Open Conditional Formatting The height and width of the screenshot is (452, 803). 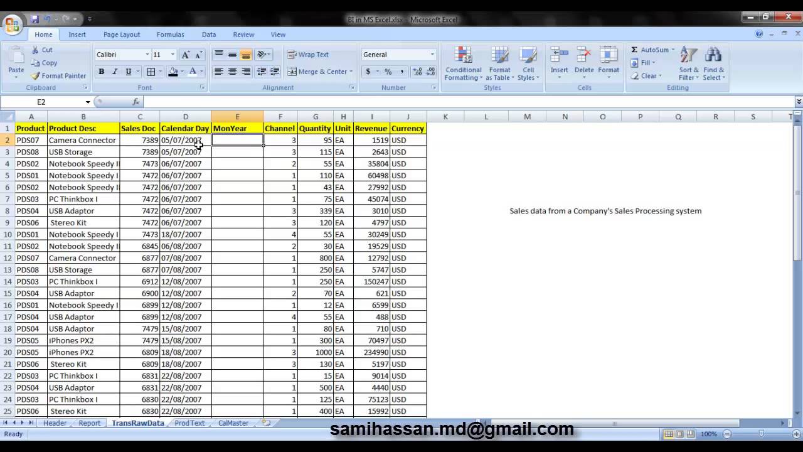click(x=464, y=64)
